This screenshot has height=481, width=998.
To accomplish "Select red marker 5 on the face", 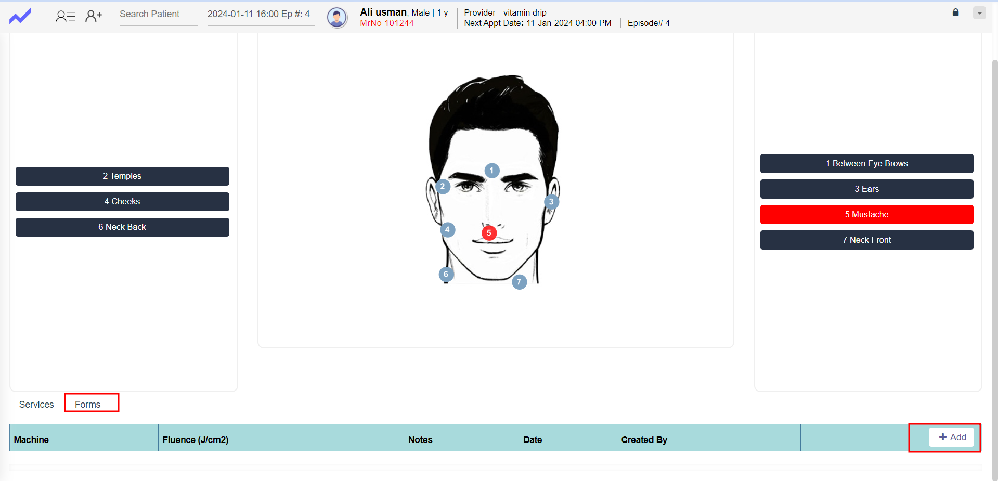I will point(489,233).
